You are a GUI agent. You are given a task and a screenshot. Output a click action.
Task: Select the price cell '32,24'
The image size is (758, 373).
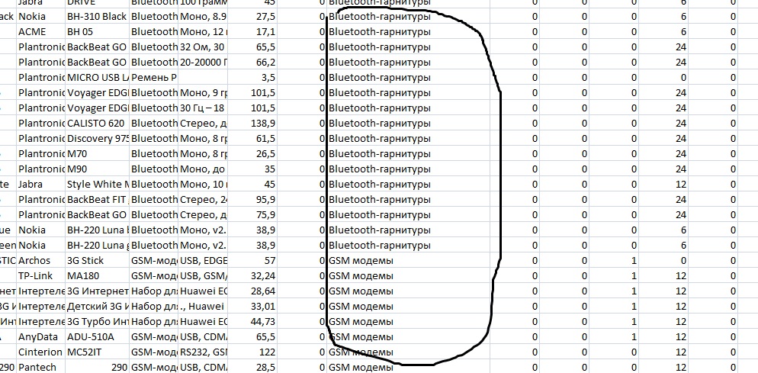coord(252,276)
